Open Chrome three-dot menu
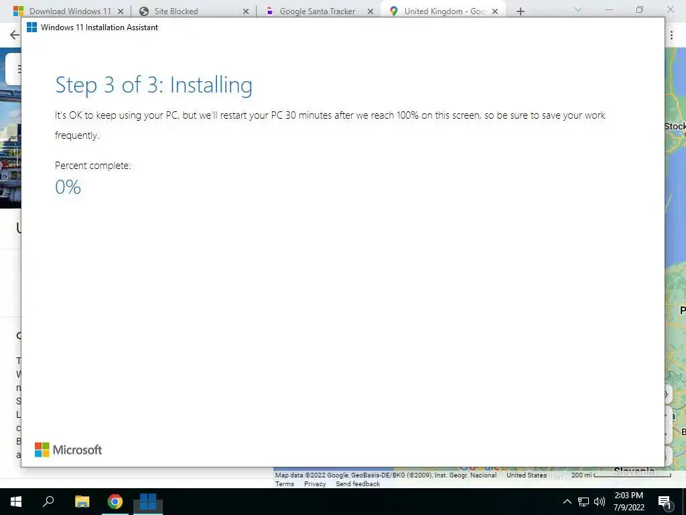686x515 pixels. point(671,35)
